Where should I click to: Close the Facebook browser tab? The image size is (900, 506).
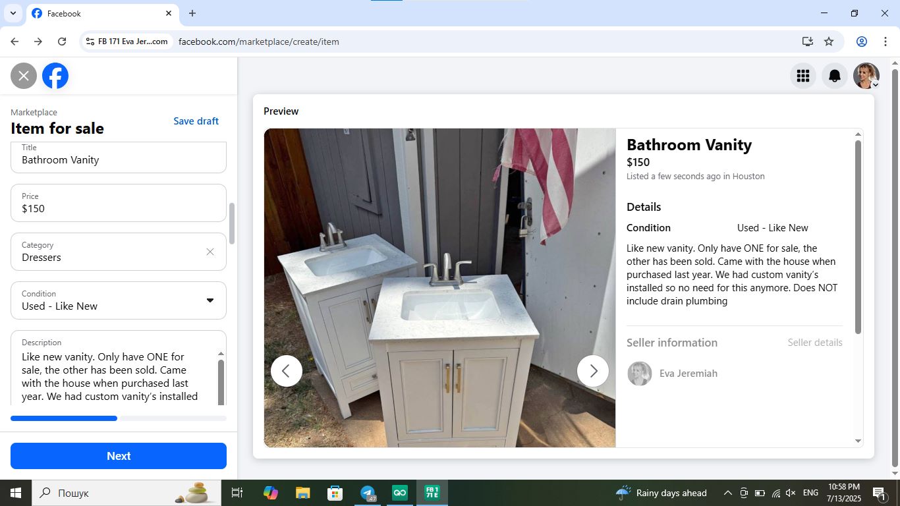[x=169, y=13]
